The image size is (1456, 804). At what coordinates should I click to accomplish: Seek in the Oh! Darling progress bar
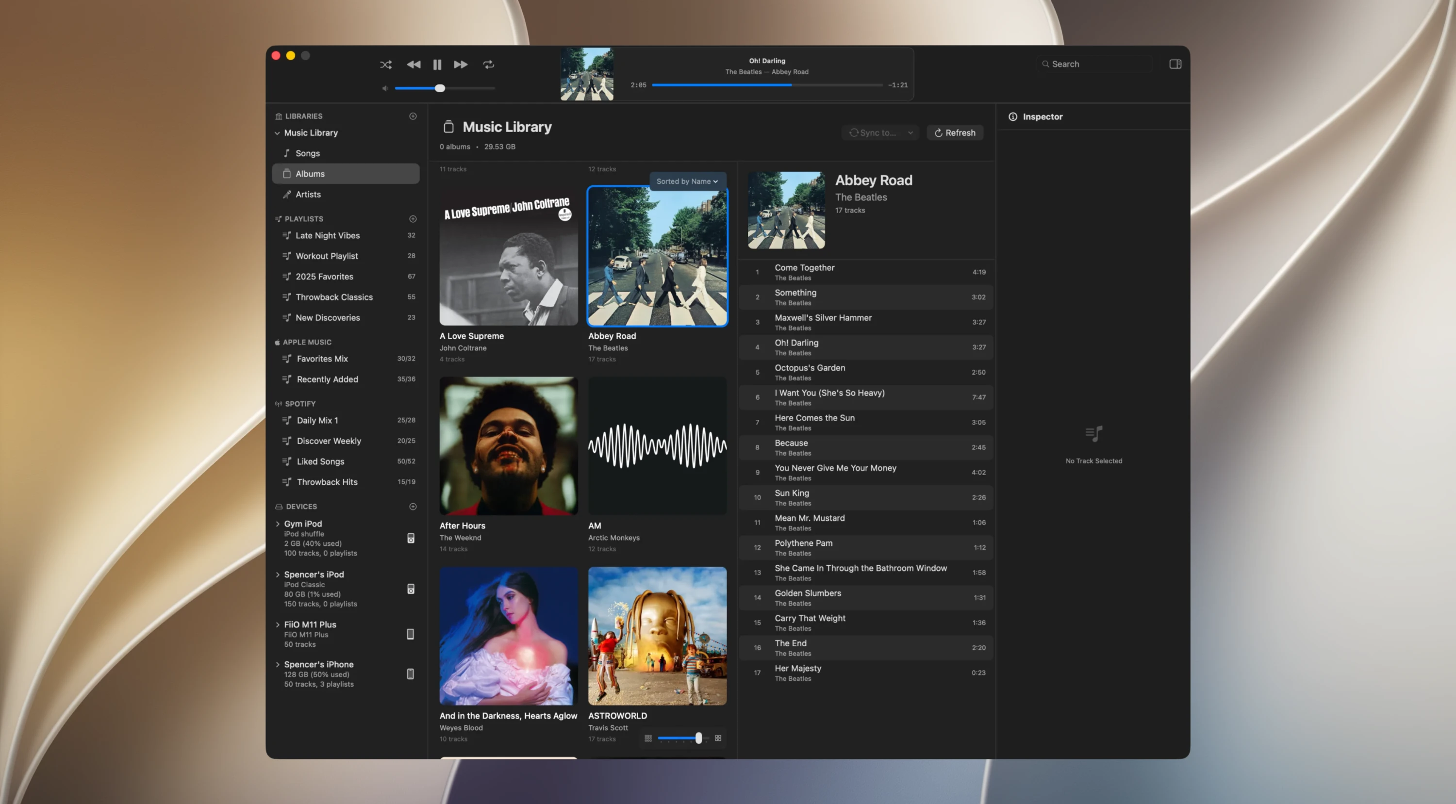(767, 85)
